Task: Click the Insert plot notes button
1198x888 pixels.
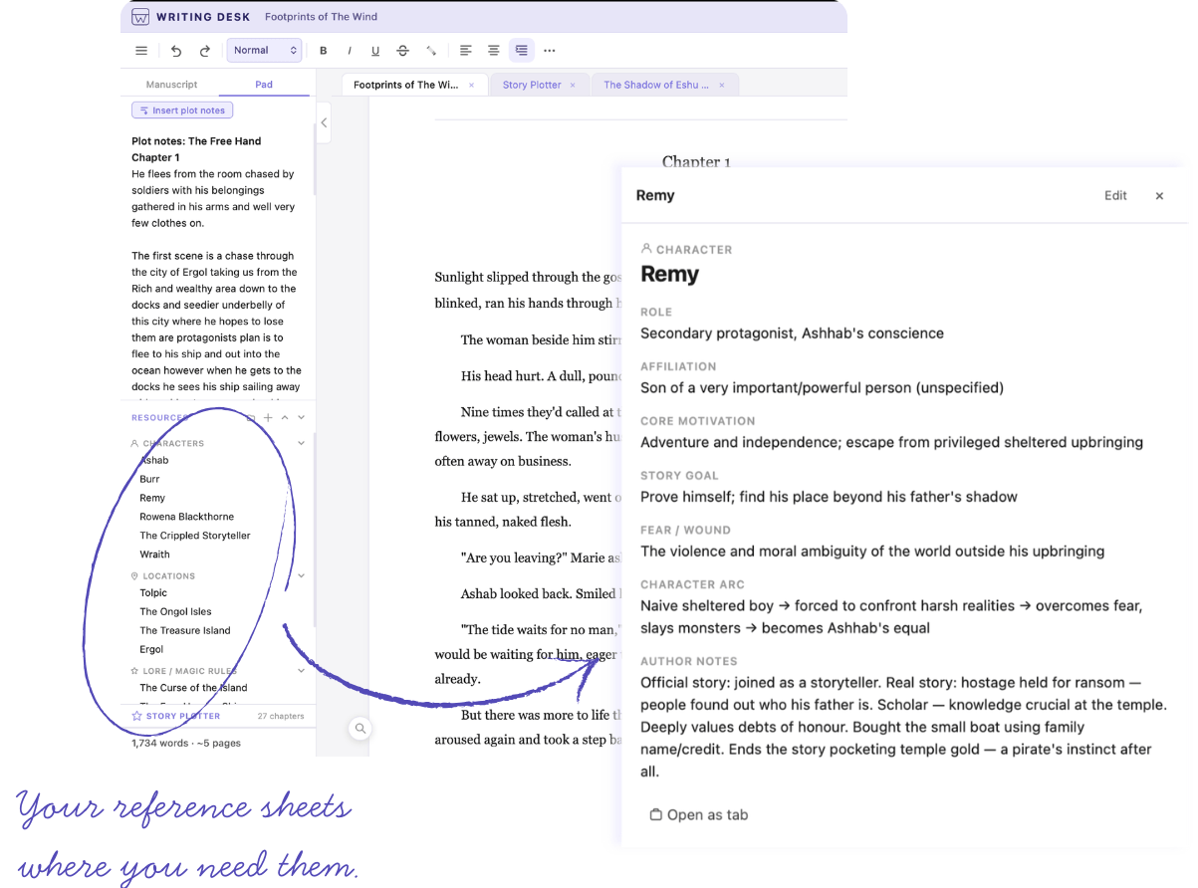Action: point(182,111)
